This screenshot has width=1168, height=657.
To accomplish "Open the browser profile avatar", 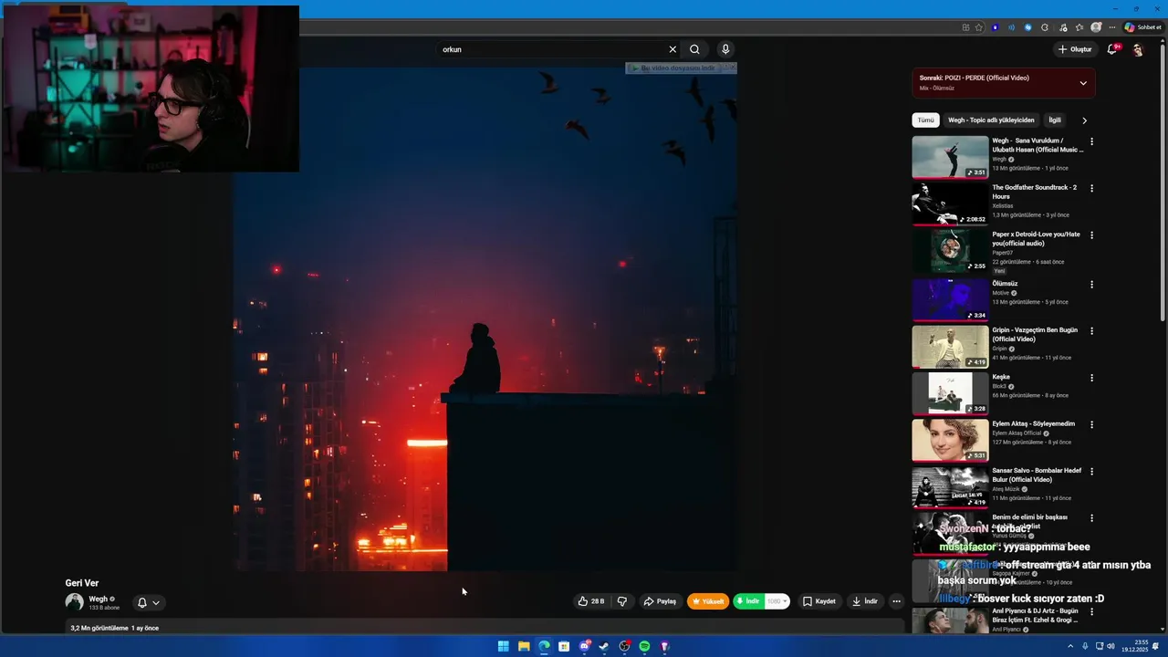I will [1096, 27].
